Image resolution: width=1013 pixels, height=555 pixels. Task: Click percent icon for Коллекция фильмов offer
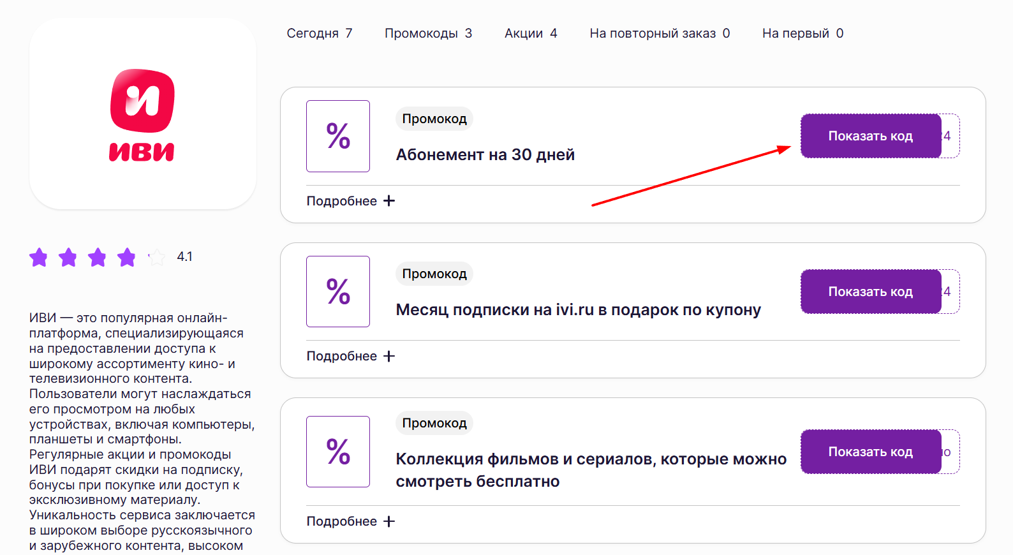[x=338, y=452]
